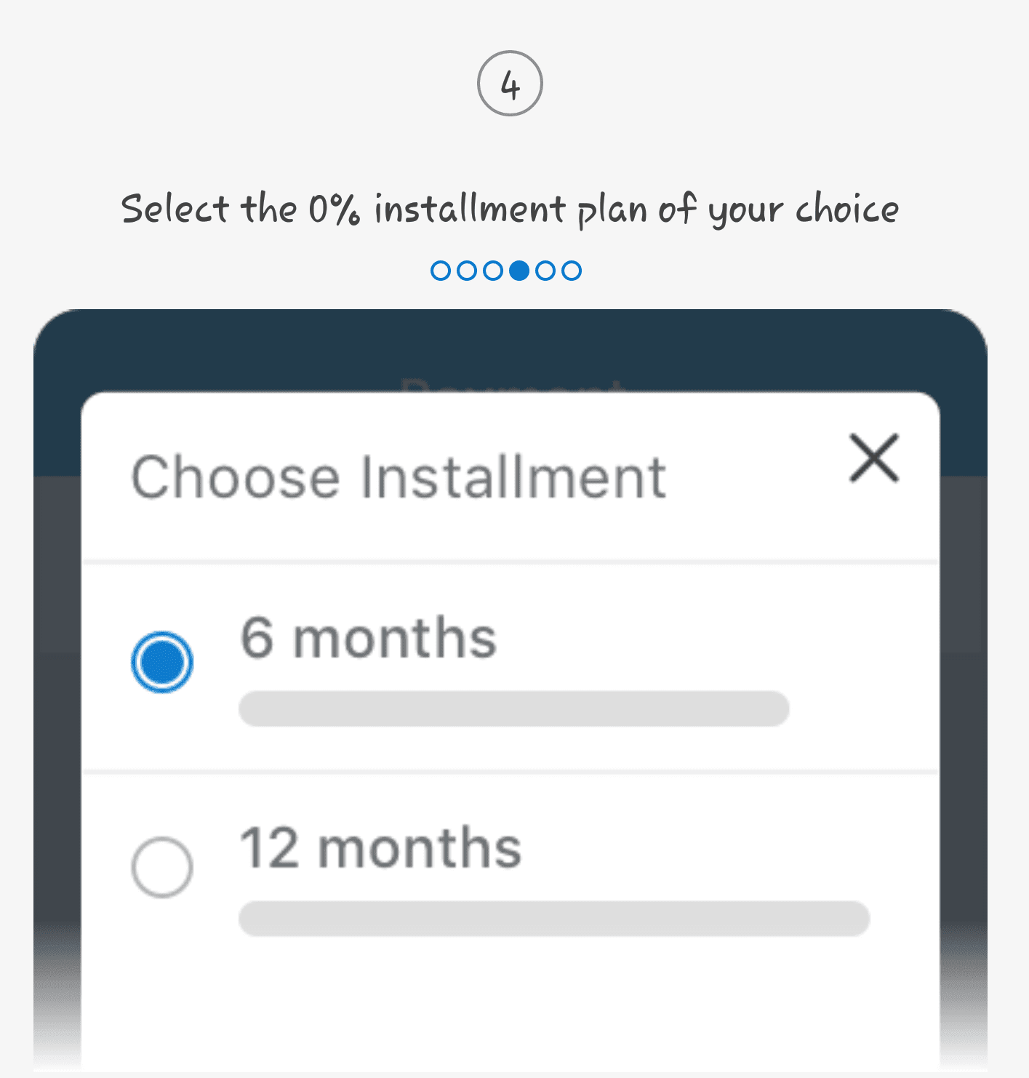
Task: Go to first carousel step dot
Action: (x=441, y=271)
